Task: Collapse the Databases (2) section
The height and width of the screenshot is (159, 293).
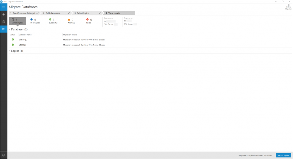Action: (x=9, y=29)
